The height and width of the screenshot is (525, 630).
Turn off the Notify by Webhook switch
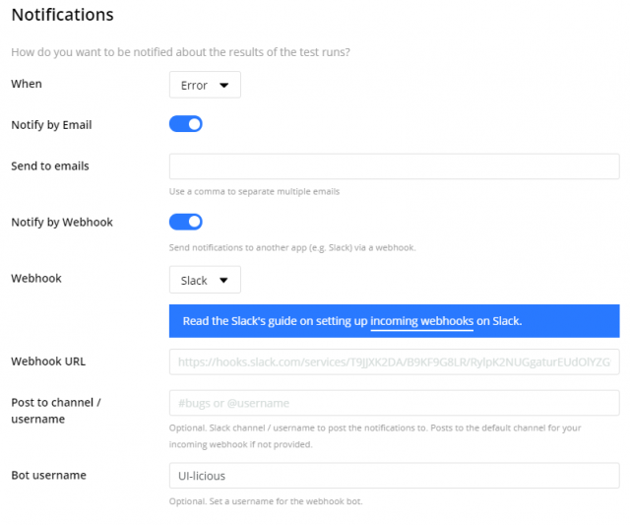[186, 222]
